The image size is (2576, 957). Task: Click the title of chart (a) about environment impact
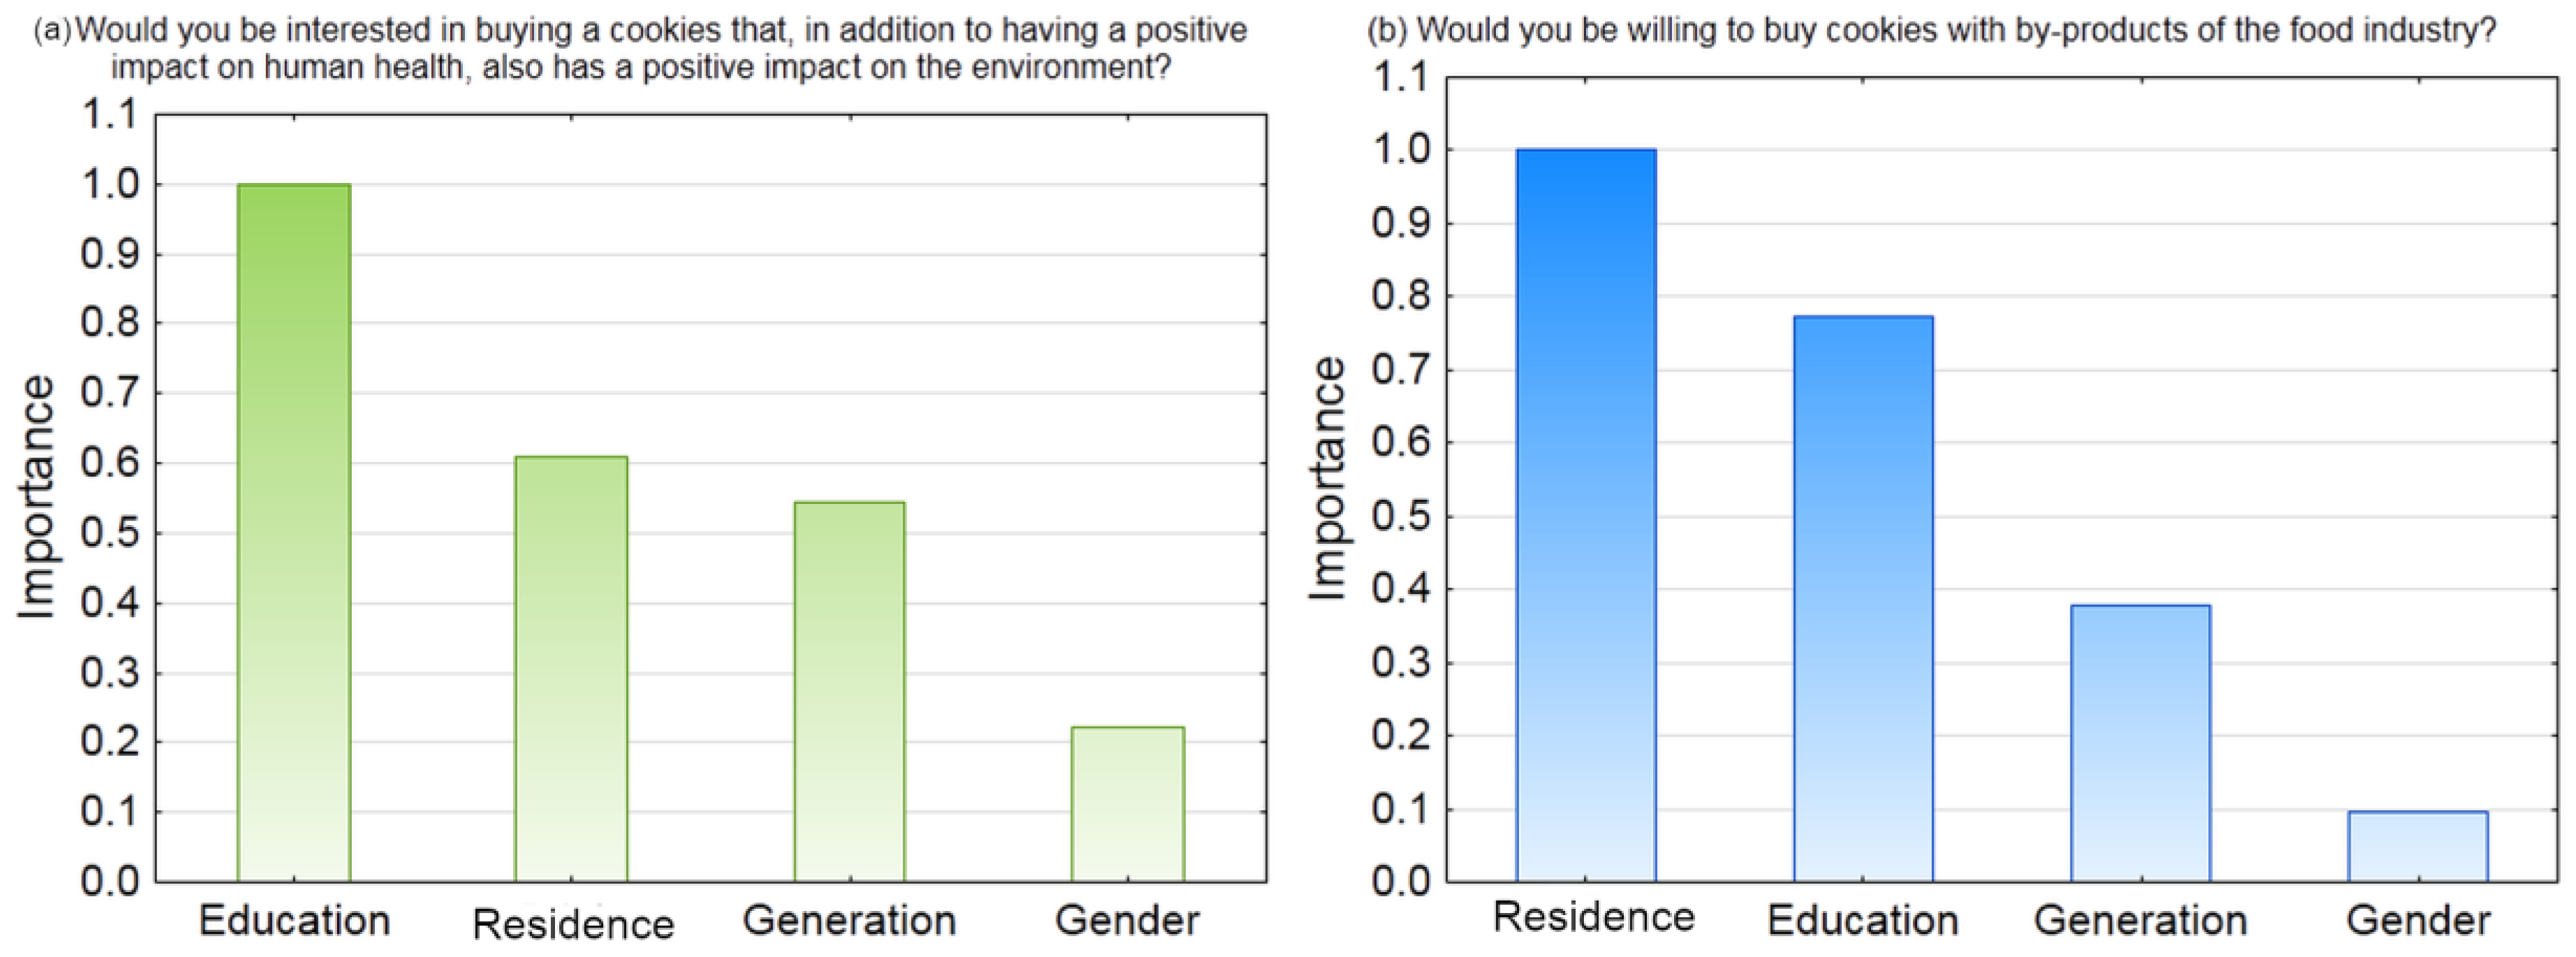[640, 49]
